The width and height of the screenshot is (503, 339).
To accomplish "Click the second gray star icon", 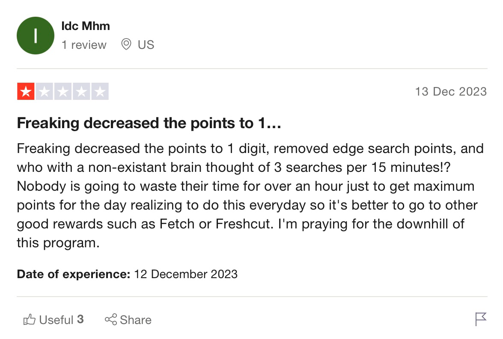I will click(45, 91).
